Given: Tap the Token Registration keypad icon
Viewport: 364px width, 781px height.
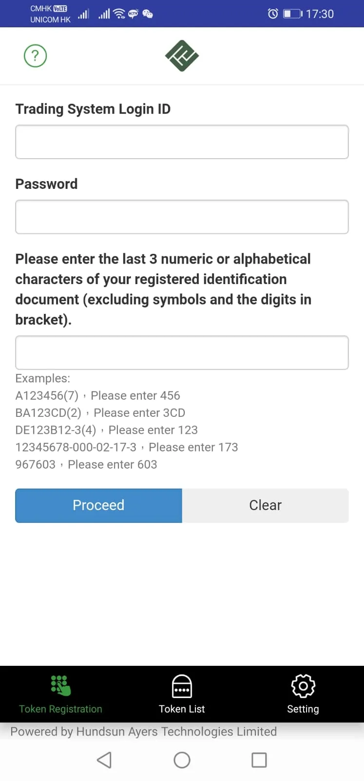Looking at the screenshot, I should (x=60, y=686).
